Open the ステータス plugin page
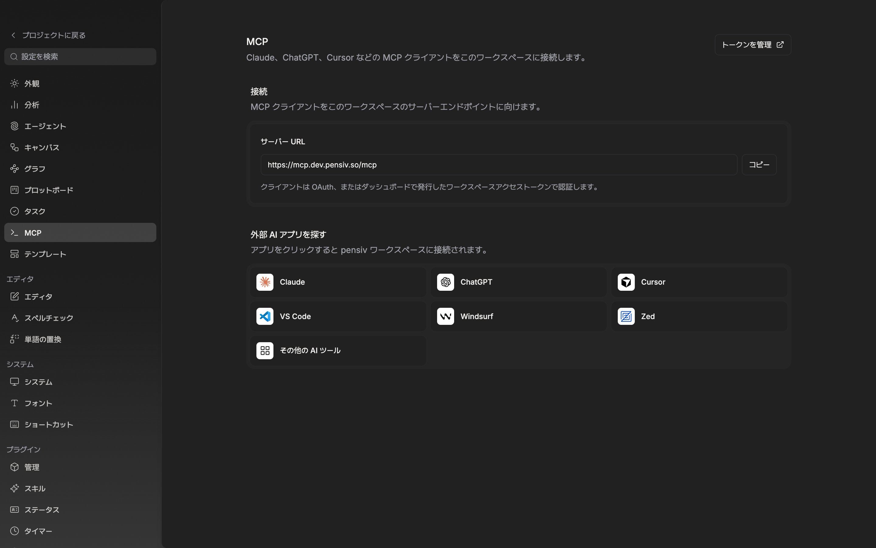876x548 pixels. tap(80, 510)
